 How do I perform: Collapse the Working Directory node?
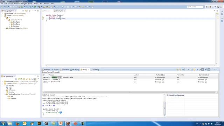click(x=5, y=94)
